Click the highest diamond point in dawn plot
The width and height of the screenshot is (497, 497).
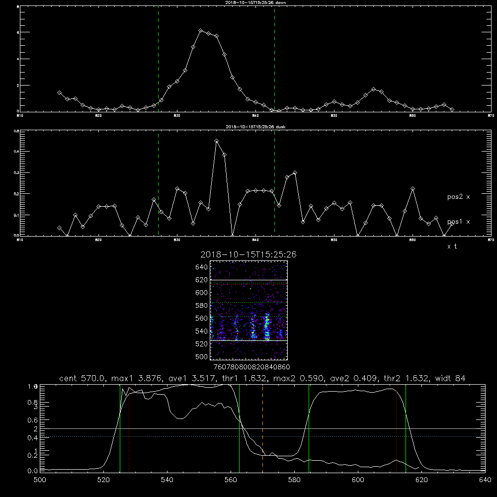click(x=201, y=31)
